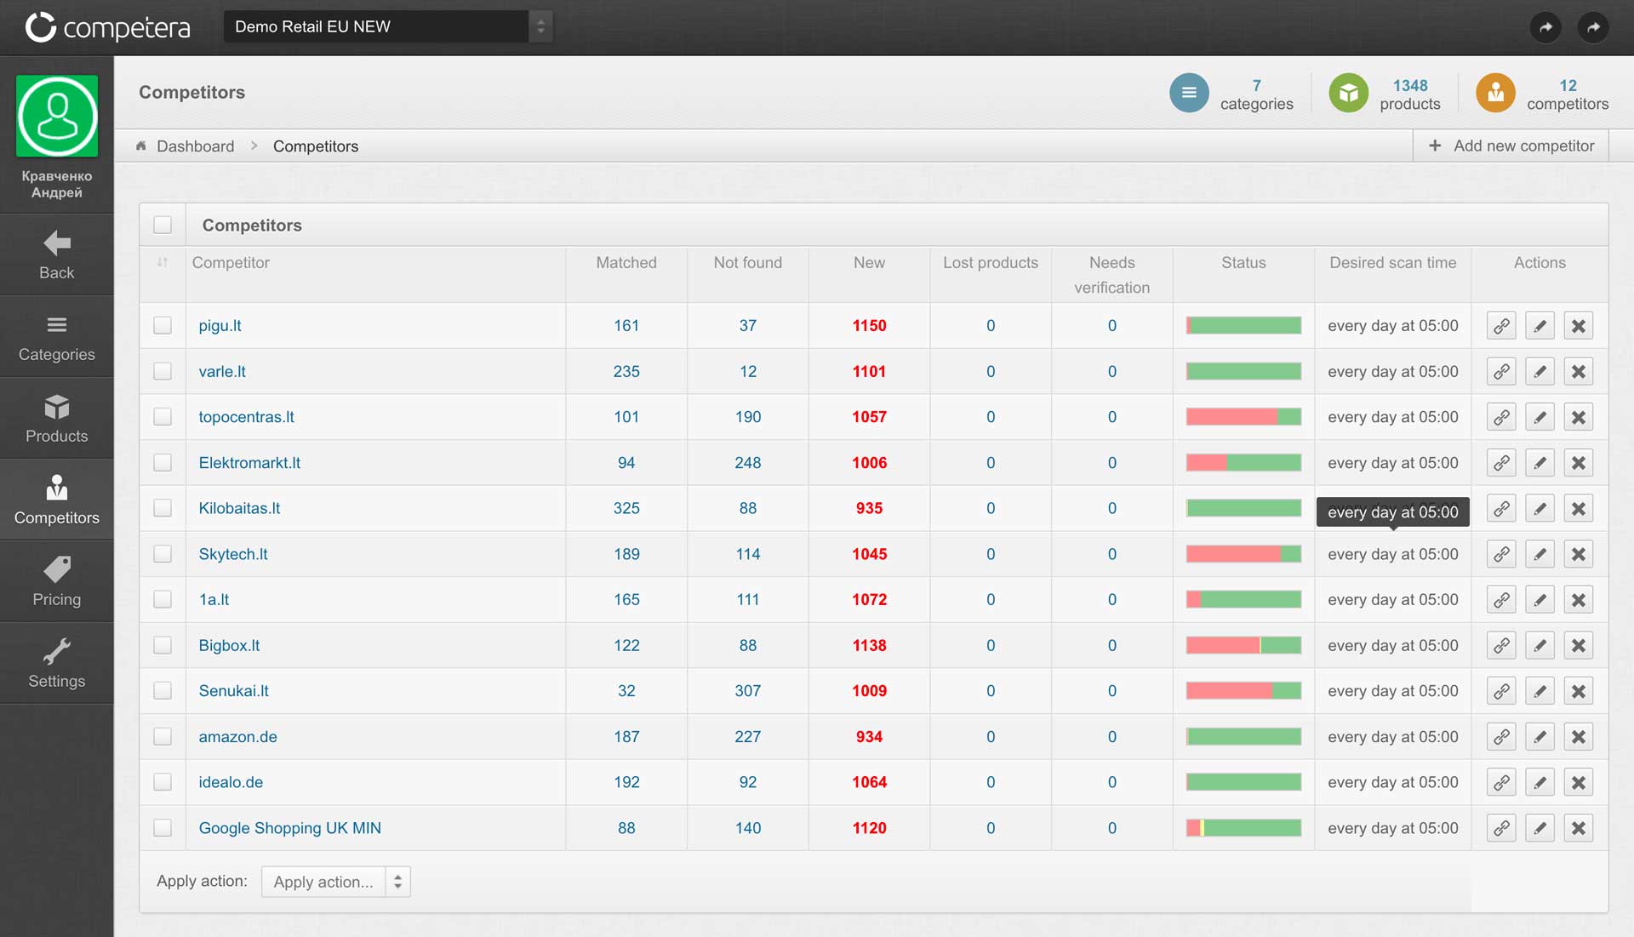Click the orange competitors icon in header

click(x=1495, y=93)
